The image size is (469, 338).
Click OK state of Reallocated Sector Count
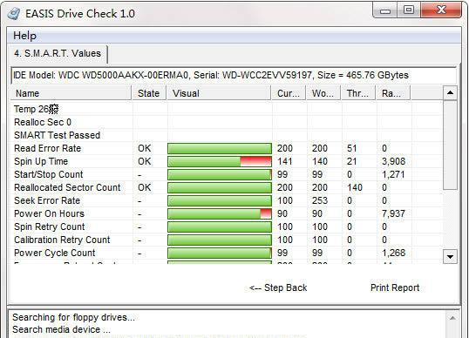145,187
